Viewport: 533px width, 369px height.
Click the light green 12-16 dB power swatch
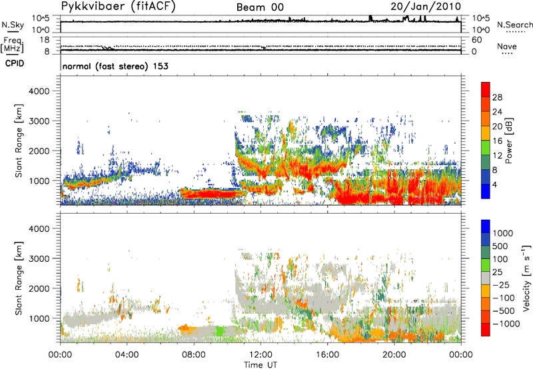pos(486,147)
